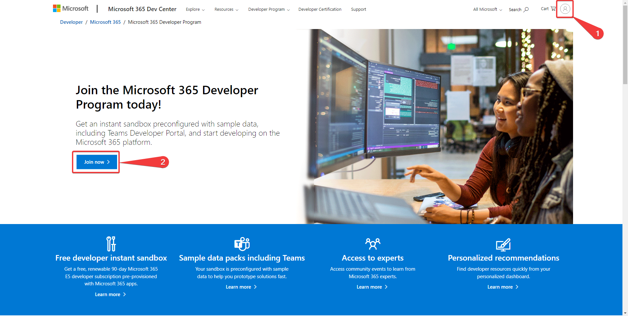
Task: Learn more about free developer sandbox
Action: [x=110, y=294]
